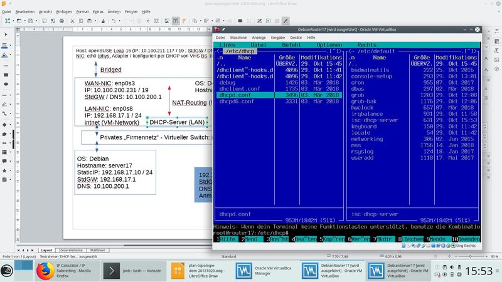The image size is (502, 282).
Task: Open the Geräte menu in VirtualBox window
Action: tap(296, 38)
